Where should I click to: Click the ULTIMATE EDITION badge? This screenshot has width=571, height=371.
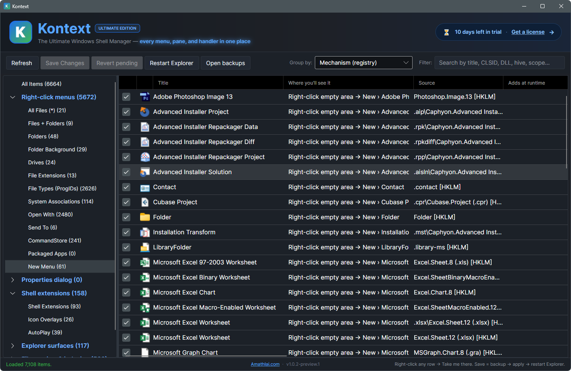pyautogui.click(x=117, y=28)
